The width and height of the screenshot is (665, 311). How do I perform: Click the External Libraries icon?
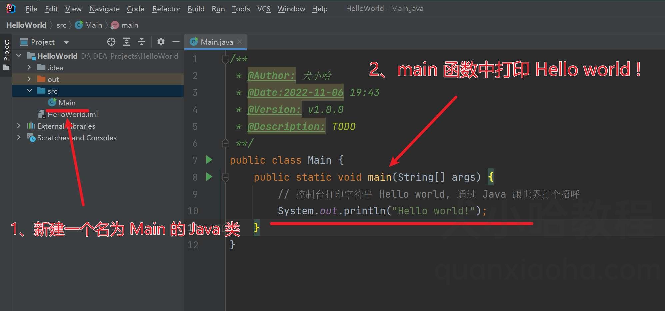(31, 126)
